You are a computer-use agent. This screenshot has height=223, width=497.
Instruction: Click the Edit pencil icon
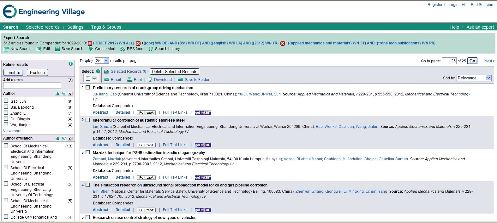(x=39, y=49)
